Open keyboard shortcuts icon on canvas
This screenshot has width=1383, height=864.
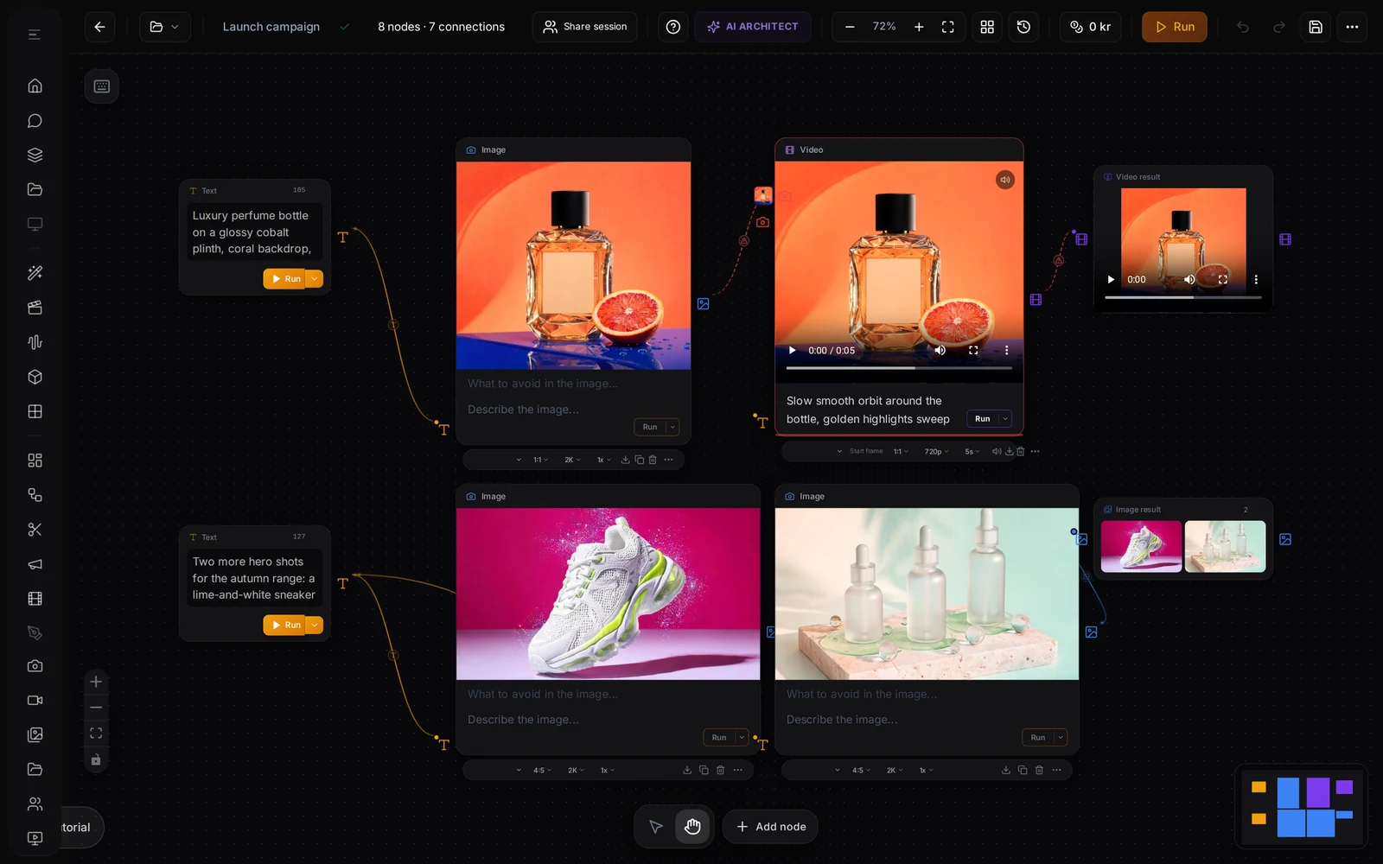(102, 86)
